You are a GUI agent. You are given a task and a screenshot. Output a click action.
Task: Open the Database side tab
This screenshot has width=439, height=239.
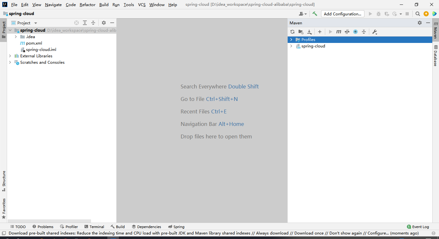(x=435, y=55)
